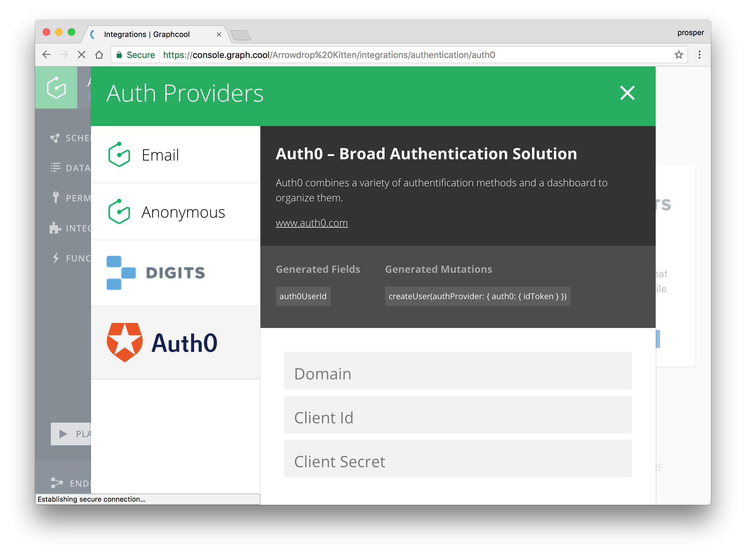Image resolution: width=746 pixels, height=555 pixels.
Task: Click the Graphcool logo icon
Action: 56,88
